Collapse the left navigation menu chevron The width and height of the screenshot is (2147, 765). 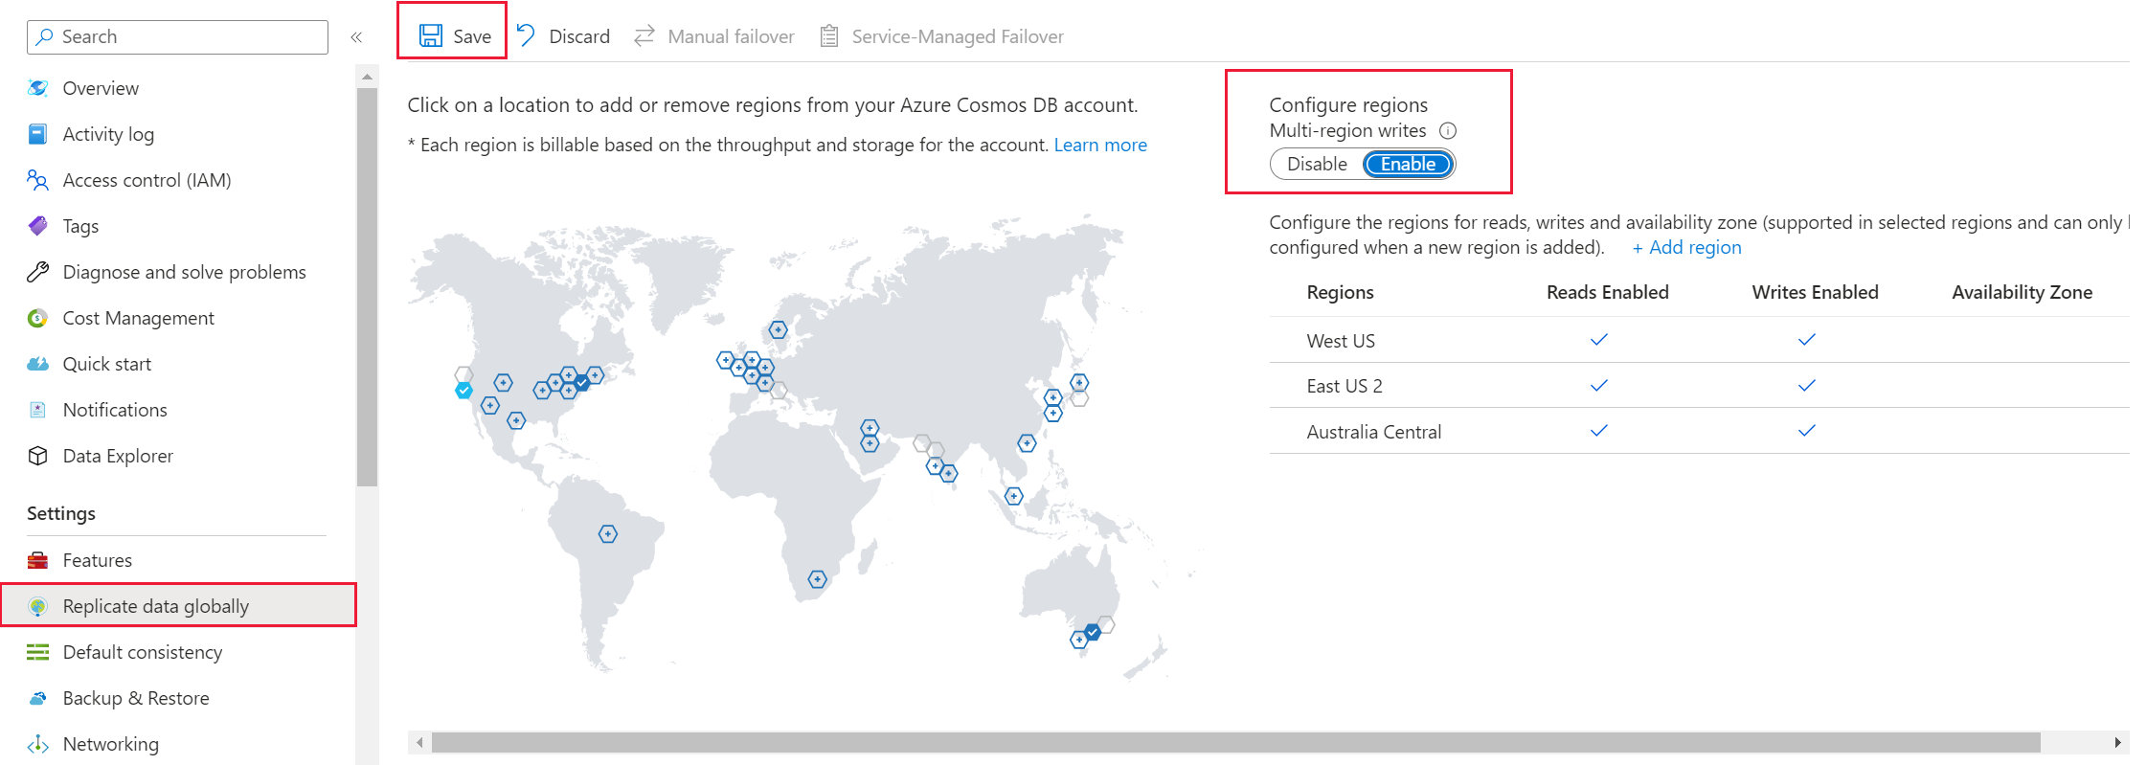(x=356, y=37)
